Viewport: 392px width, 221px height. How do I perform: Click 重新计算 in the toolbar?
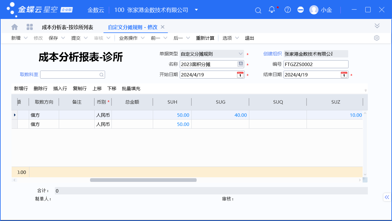pos(205,38)
